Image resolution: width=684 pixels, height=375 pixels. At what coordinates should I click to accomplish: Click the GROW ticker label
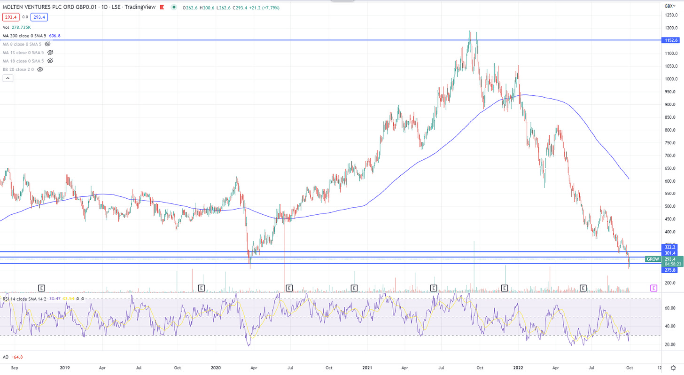[x=653, y=259]
